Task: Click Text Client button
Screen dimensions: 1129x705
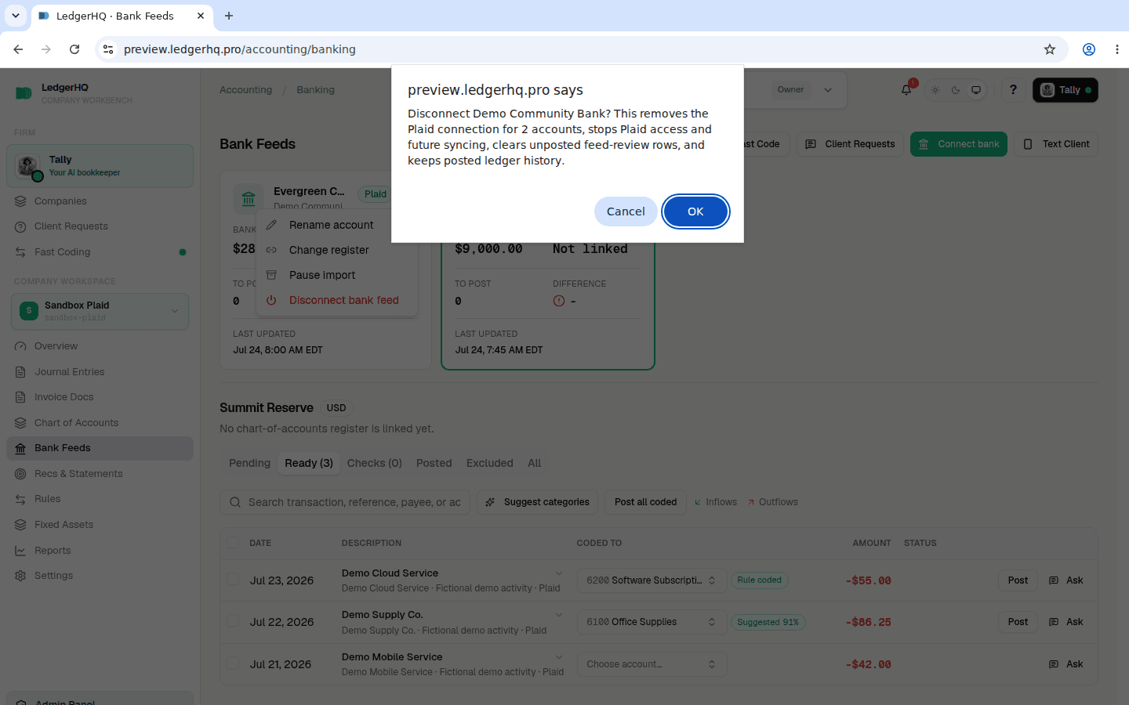Action: pyautogui.click(x=1056, y=144)
